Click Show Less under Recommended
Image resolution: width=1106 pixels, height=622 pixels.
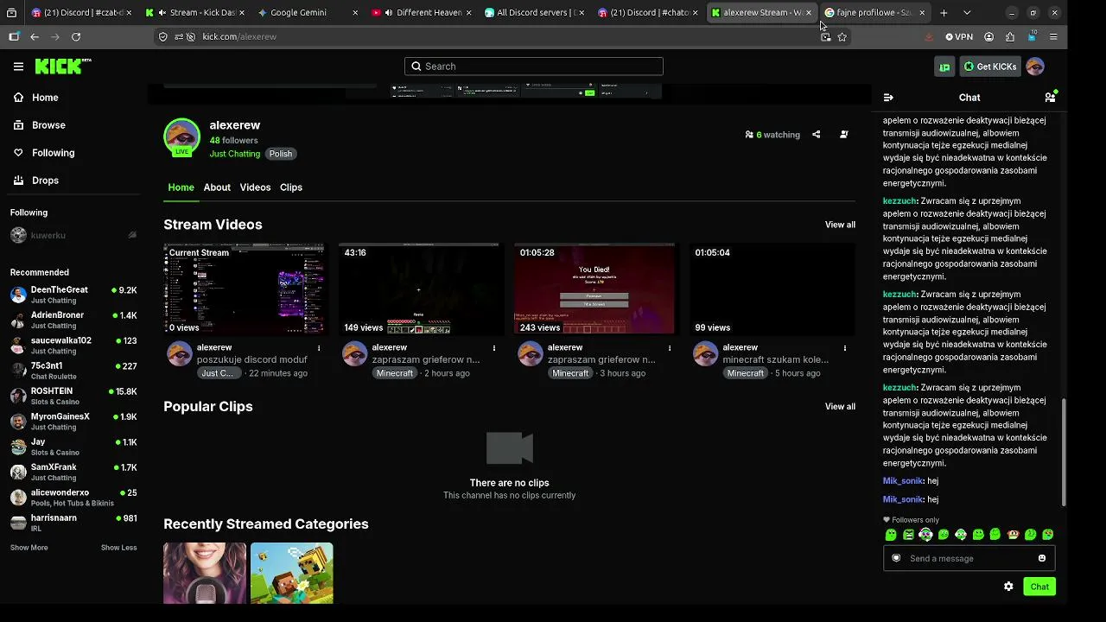(x=118, y=548)
